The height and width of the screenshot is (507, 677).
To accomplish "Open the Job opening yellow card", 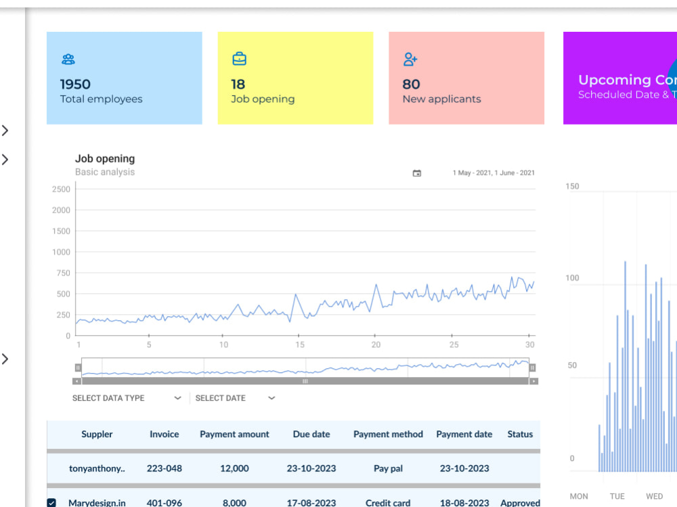I will pos(295,78).
